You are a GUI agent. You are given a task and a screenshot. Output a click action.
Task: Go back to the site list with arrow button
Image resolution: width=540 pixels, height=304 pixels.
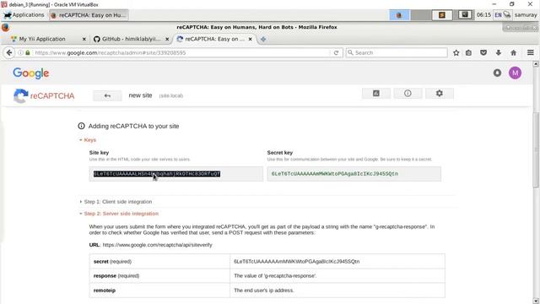107,95
